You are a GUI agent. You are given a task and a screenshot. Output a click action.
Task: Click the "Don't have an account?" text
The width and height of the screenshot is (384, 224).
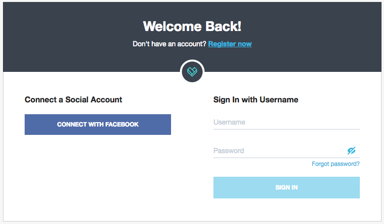170,44
